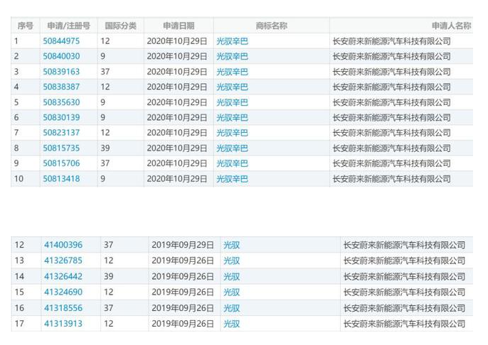Select class 37 in row 16
This screenshot has height=345, width=488.
pyautogui.click(x=109, y=308)
